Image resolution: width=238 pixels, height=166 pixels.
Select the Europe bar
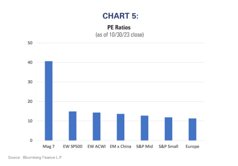point(192,129)
